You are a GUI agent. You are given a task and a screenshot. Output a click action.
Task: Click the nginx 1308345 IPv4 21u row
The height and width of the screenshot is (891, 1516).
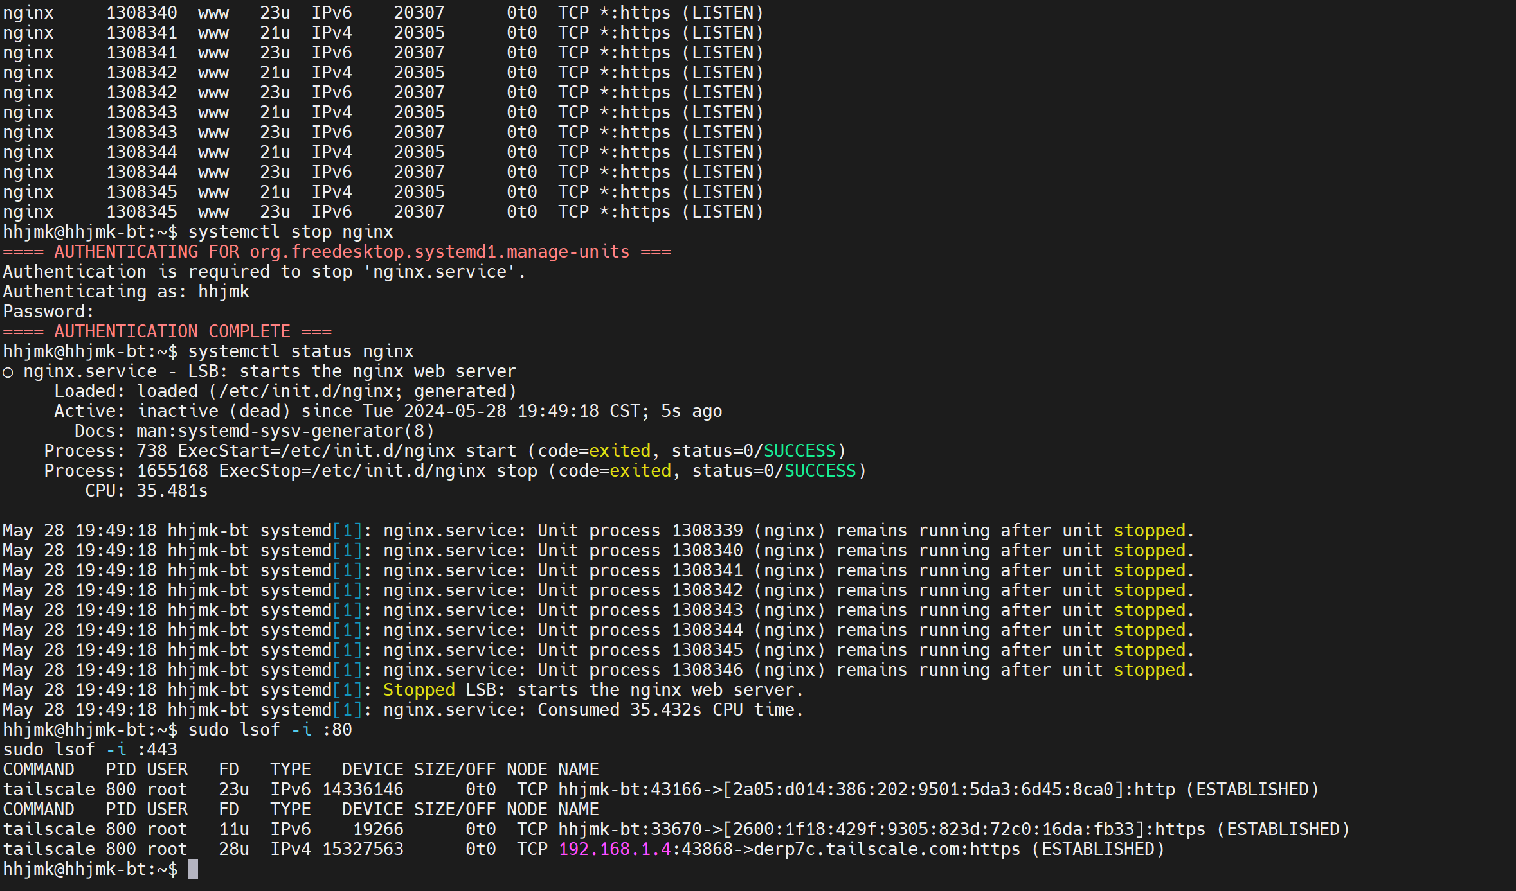[x=383, y=192]
